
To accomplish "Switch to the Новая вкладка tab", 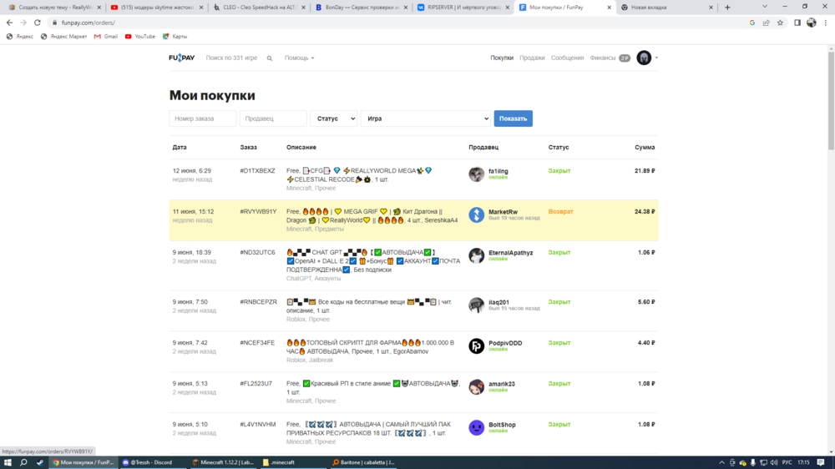I will pos(667,8).
